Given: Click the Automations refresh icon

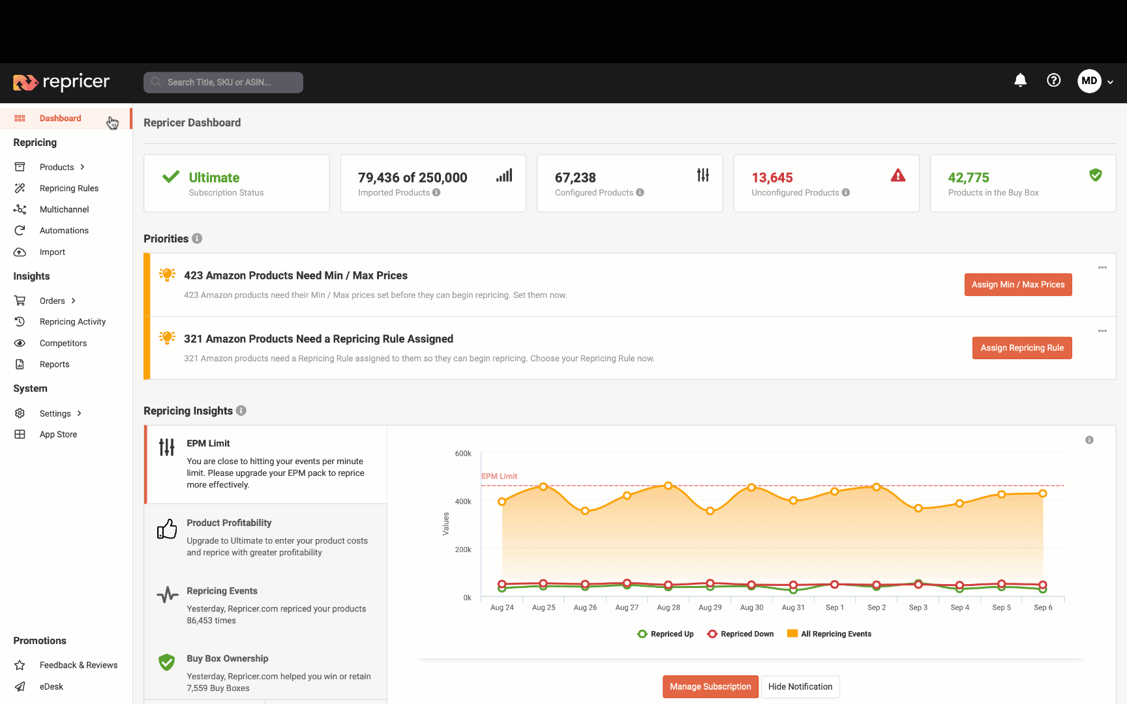Looking at the screenshot, I should click(x=20, y=231).
